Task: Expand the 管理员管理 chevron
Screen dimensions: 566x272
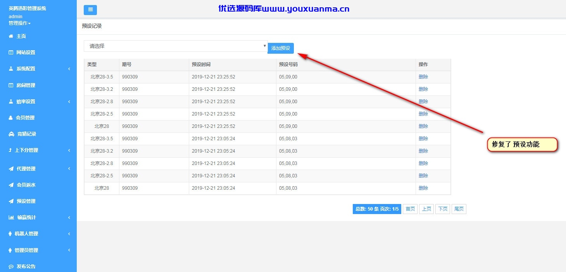Action: (69, 250)
